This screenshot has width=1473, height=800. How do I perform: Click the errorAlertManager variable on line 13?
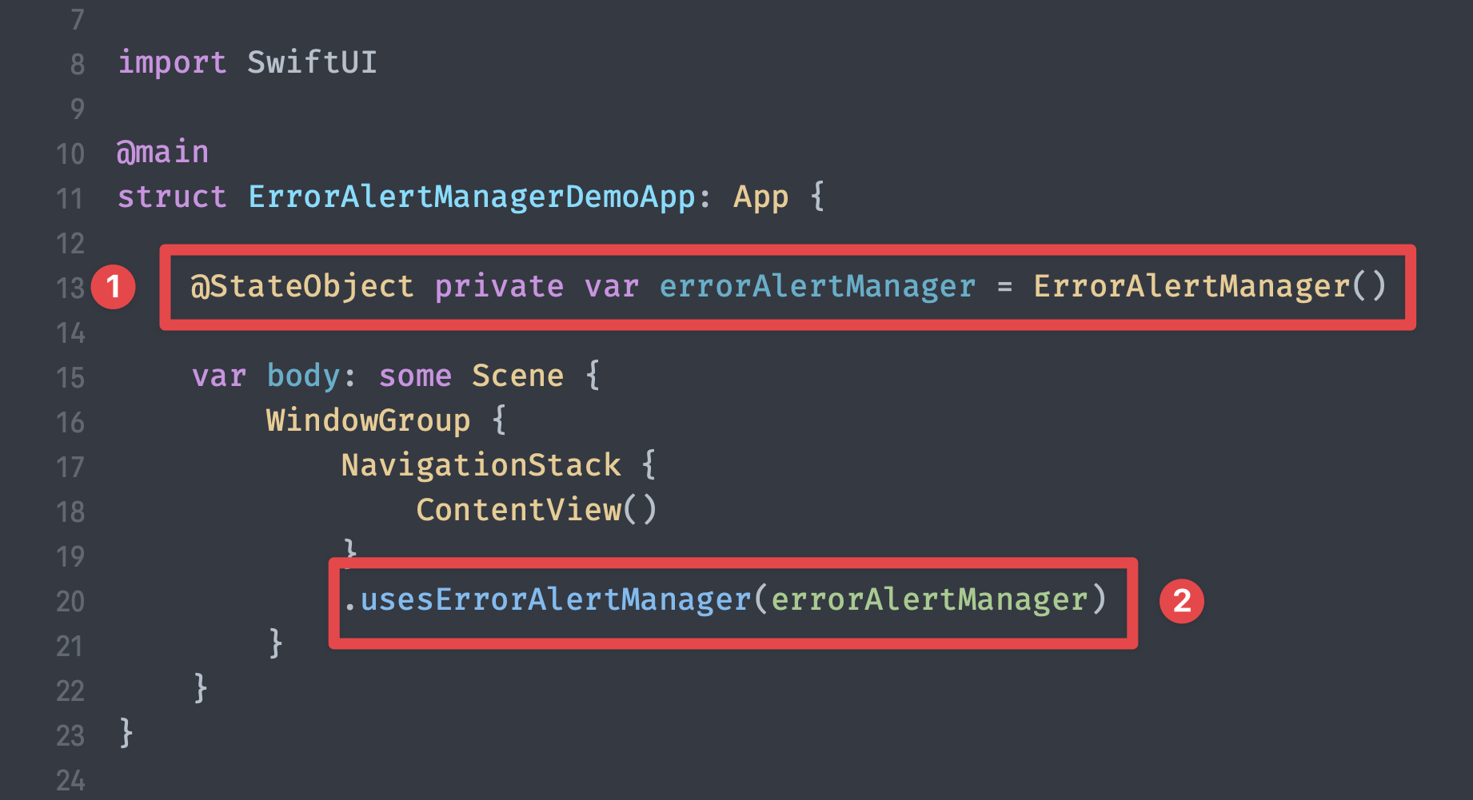tap(817, 287)
